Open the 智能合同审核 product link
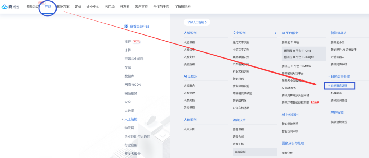 tap(290, 131)
